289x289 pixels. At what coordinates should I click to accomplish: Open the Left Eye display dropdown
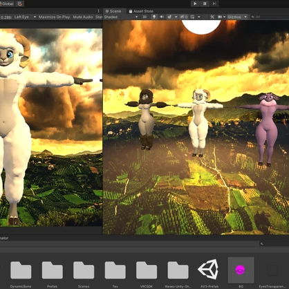pyautogui.click(x=25, y=17)
